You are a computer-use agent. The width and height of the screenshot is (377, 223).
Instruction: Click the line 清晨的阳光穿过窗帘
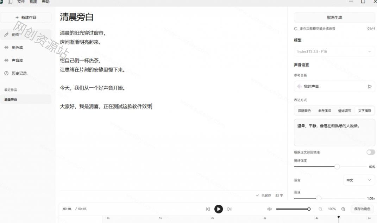coord(82,33)
